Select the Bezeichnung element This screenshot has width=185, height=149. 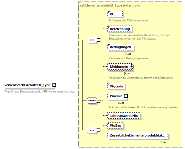[119, 29]
